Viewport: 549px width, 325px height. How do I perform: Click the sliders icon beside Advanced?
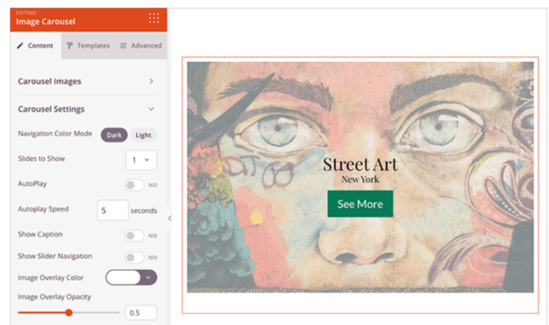(123, 45)
